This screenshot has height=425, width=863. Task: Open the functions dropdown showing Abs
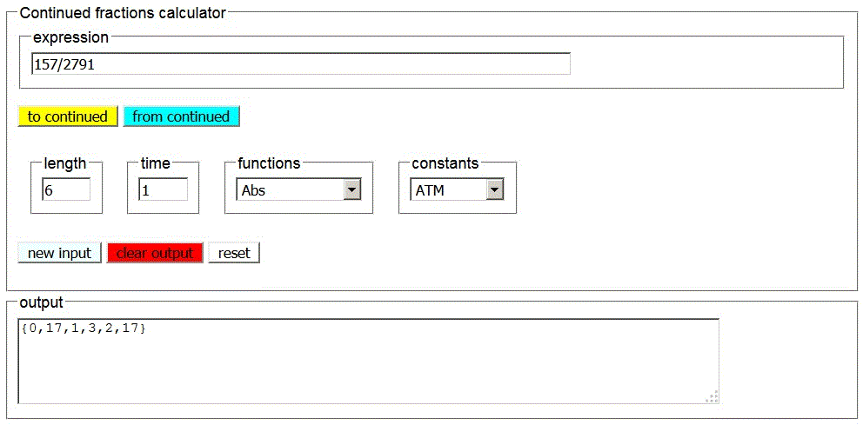(x=290, y=190)
